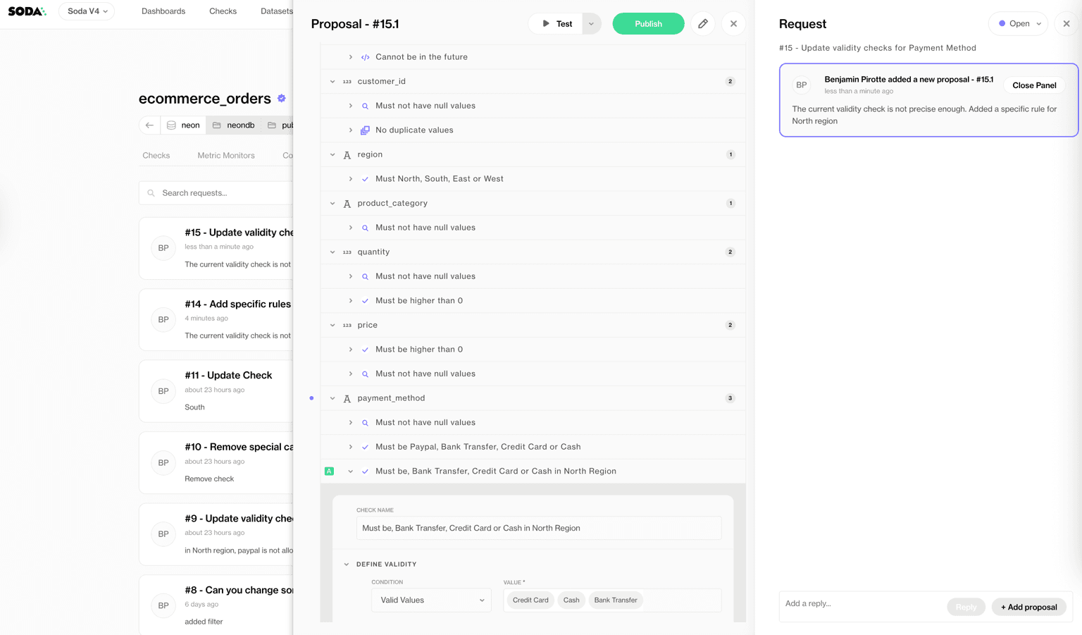Click the magnifier icon on price's null values check
Screen dimensions: 1082x635
(x=365, y=374)
